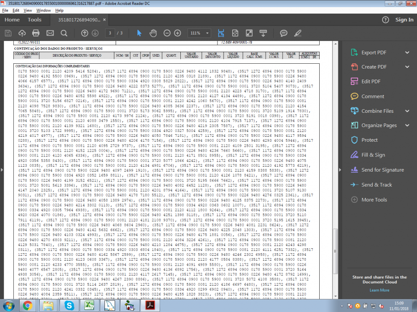Expand the Organize Pages chevron

point(407,125)
